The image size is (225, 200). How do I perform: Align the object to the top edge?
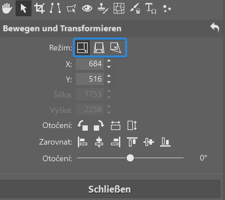click(x=132, y=142)
